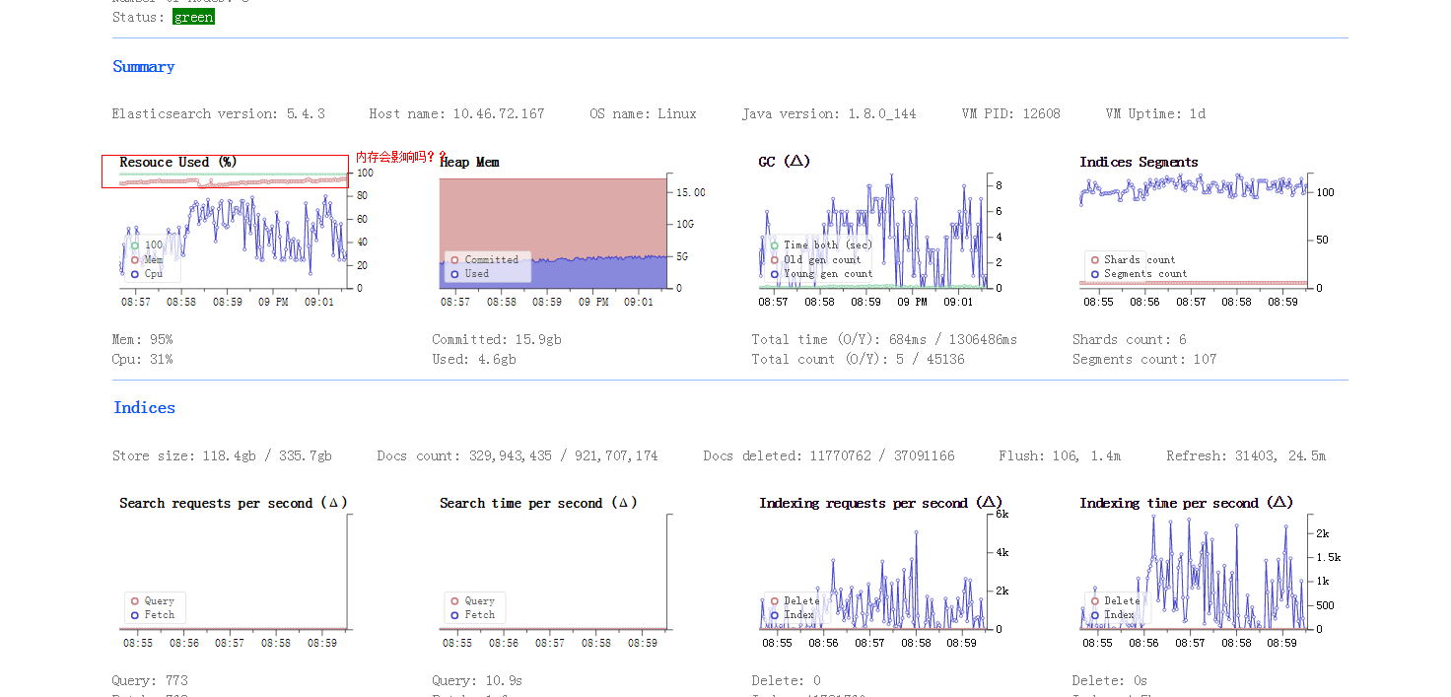Click the Resouce Used (%) chart title
This screenshot has width=1451, height=697.
[178, 163]
